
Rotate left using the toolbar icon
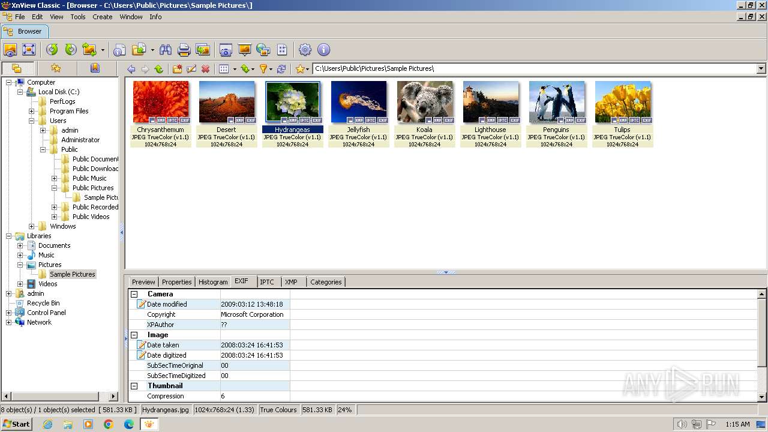[52, 50]
